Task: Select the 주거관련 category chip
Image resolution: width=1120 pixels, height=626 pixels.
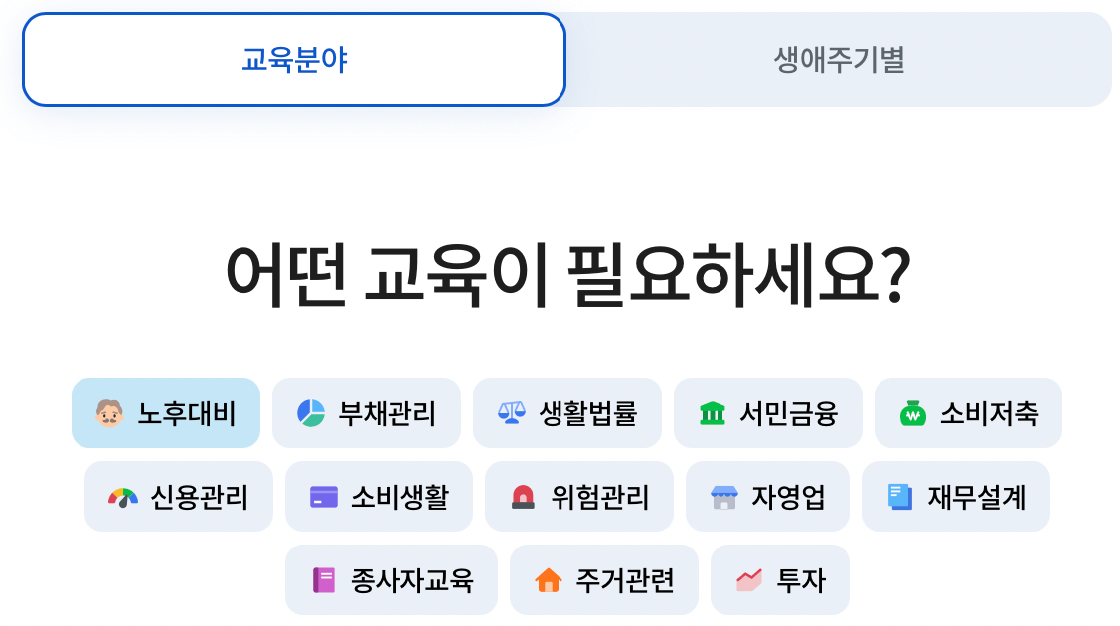Action: click(x=603, y=578)
